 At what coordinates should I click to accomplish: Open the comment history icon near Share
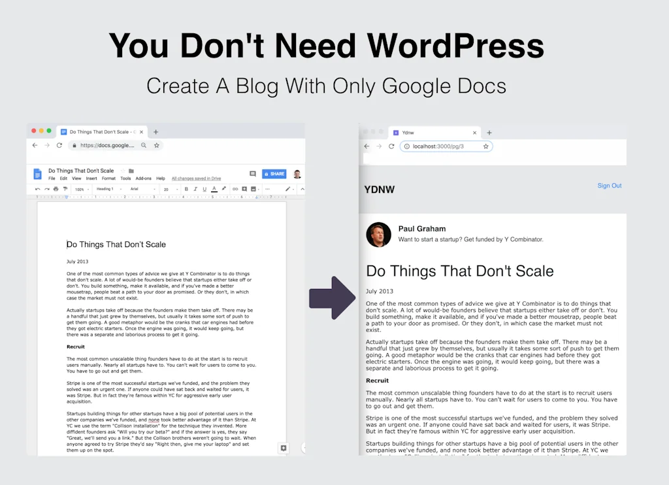(253, 174)
